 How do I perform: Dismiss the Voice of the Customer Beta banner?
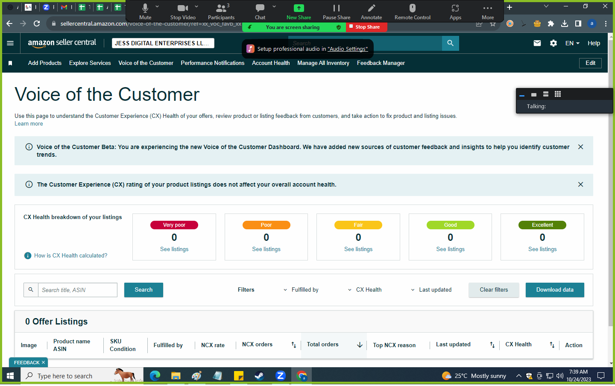(x=580, y=147)
